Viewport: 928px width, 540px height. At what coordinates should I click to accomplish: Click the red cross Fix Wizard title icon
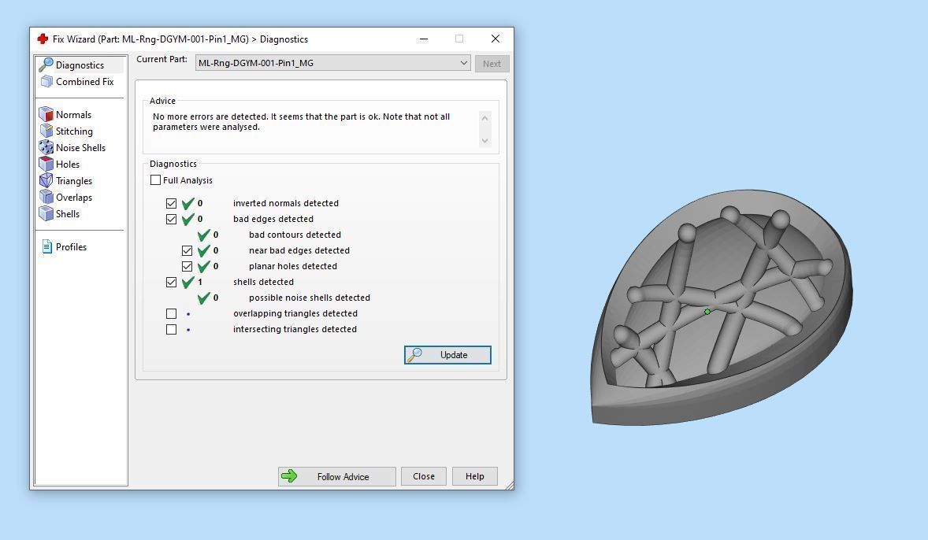pos(43,39)
